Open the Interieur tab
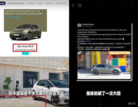The height and width of the screenshot is (107, 138). point(49,3)
